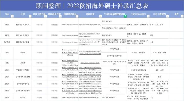Screen dimensions: 184x101
Task: Open 度小满 campus application link
Action: pos(90,53)
